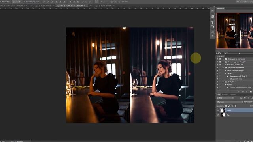253x142 pixels.
Task: Click Record button in Actions panel
Action: 243,92
